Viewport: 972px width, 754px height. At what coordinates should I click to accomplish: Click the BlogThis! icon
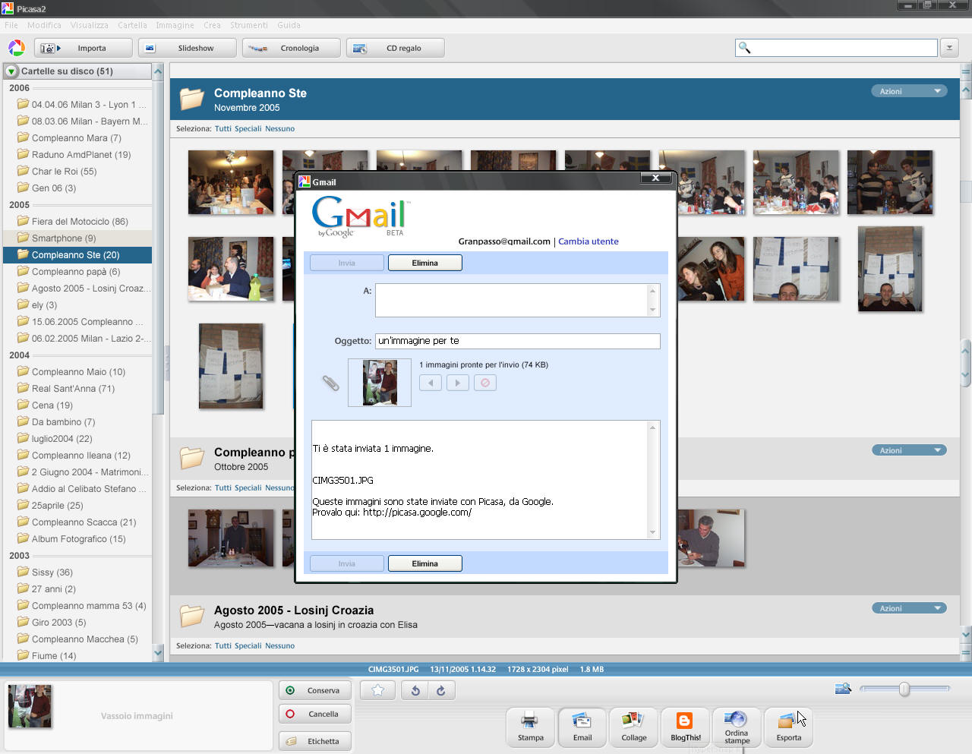coord(685,727)
